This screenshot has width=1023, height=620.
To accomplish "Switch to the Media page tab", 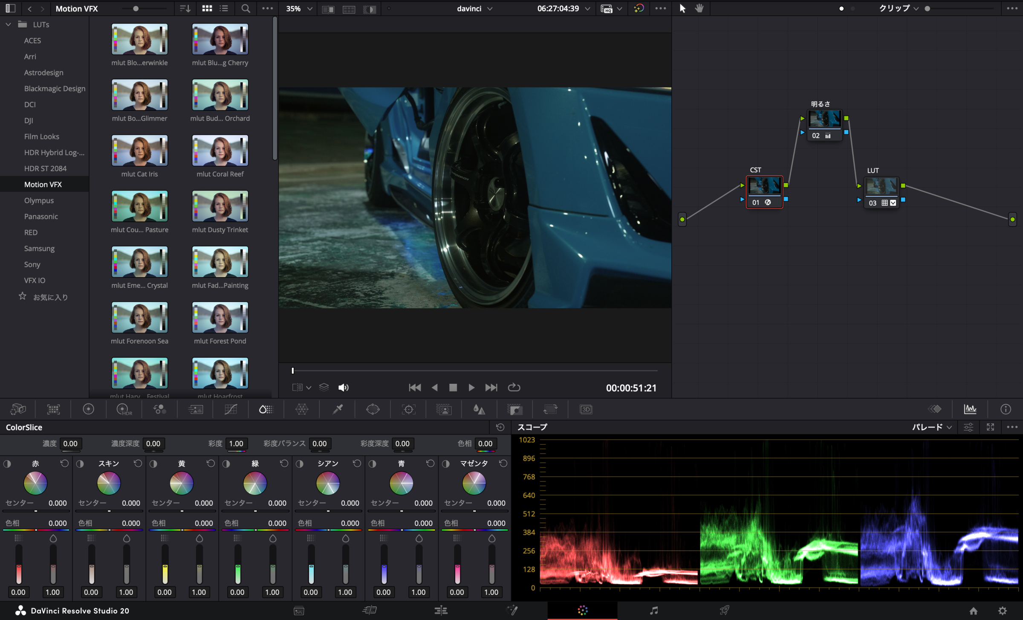I will (x=299, y=611).
